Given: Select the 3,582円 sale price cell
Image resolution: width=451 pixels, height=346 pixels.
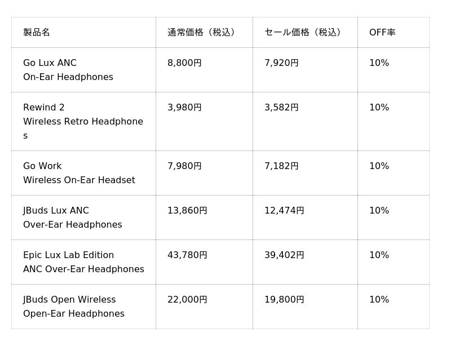Looking at the screenshot, I should click(305, 121).
